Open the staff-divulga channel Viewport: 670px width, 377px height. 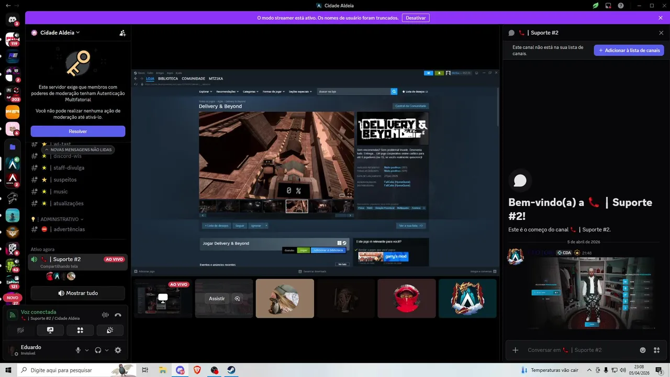coord(76,168)
